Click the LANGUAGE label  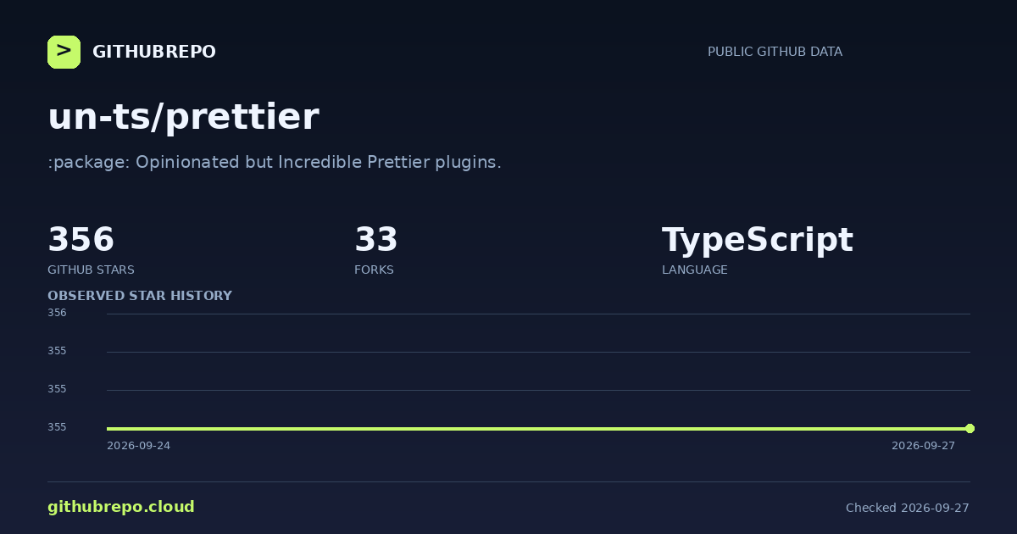694,270
